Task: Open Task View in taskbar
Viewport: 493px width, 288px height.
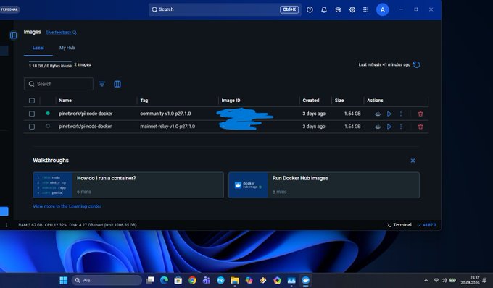Action: pyautogui.click(x=150, y=280)
